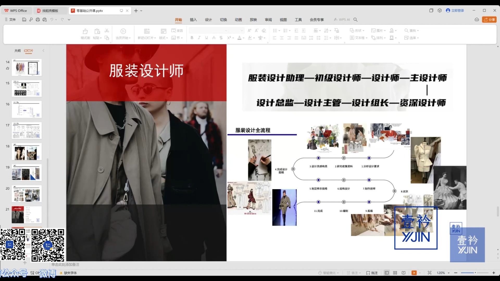Toggle Bold formatting
The height and width of the screenshot is (281, 500).
coord(192,38)
